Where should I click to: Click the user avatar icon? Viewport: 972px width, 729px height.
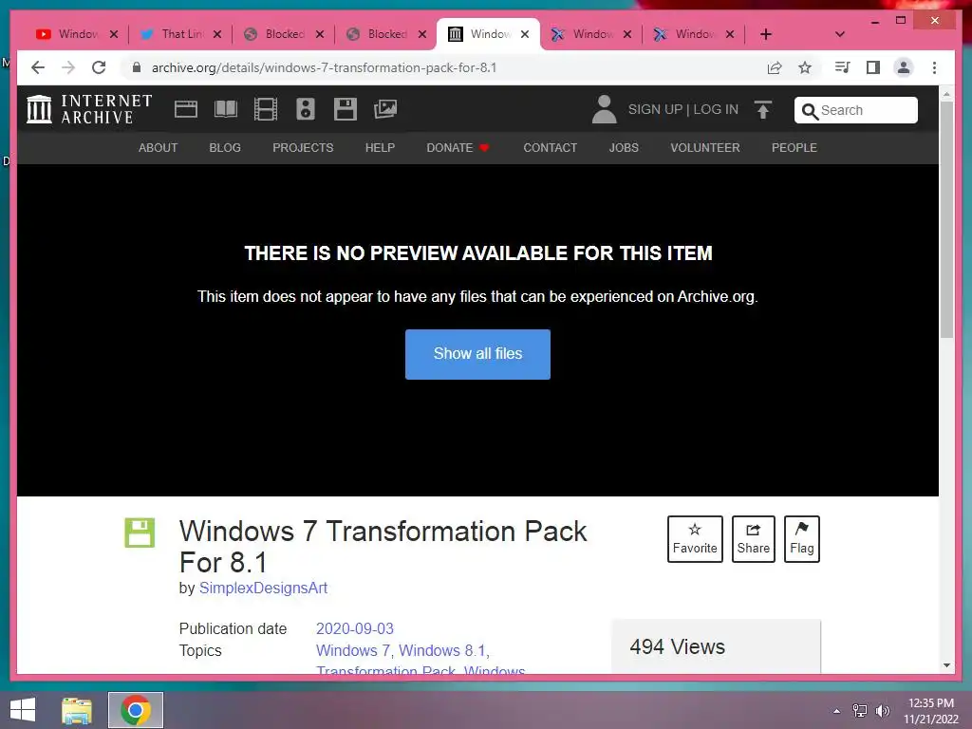(x=604, y=109)
